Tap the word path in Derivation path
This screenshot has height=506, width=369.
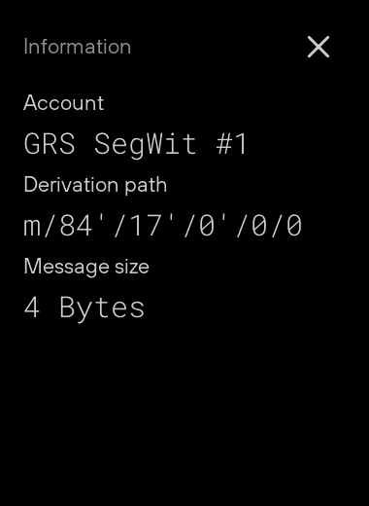coord(146,185)
